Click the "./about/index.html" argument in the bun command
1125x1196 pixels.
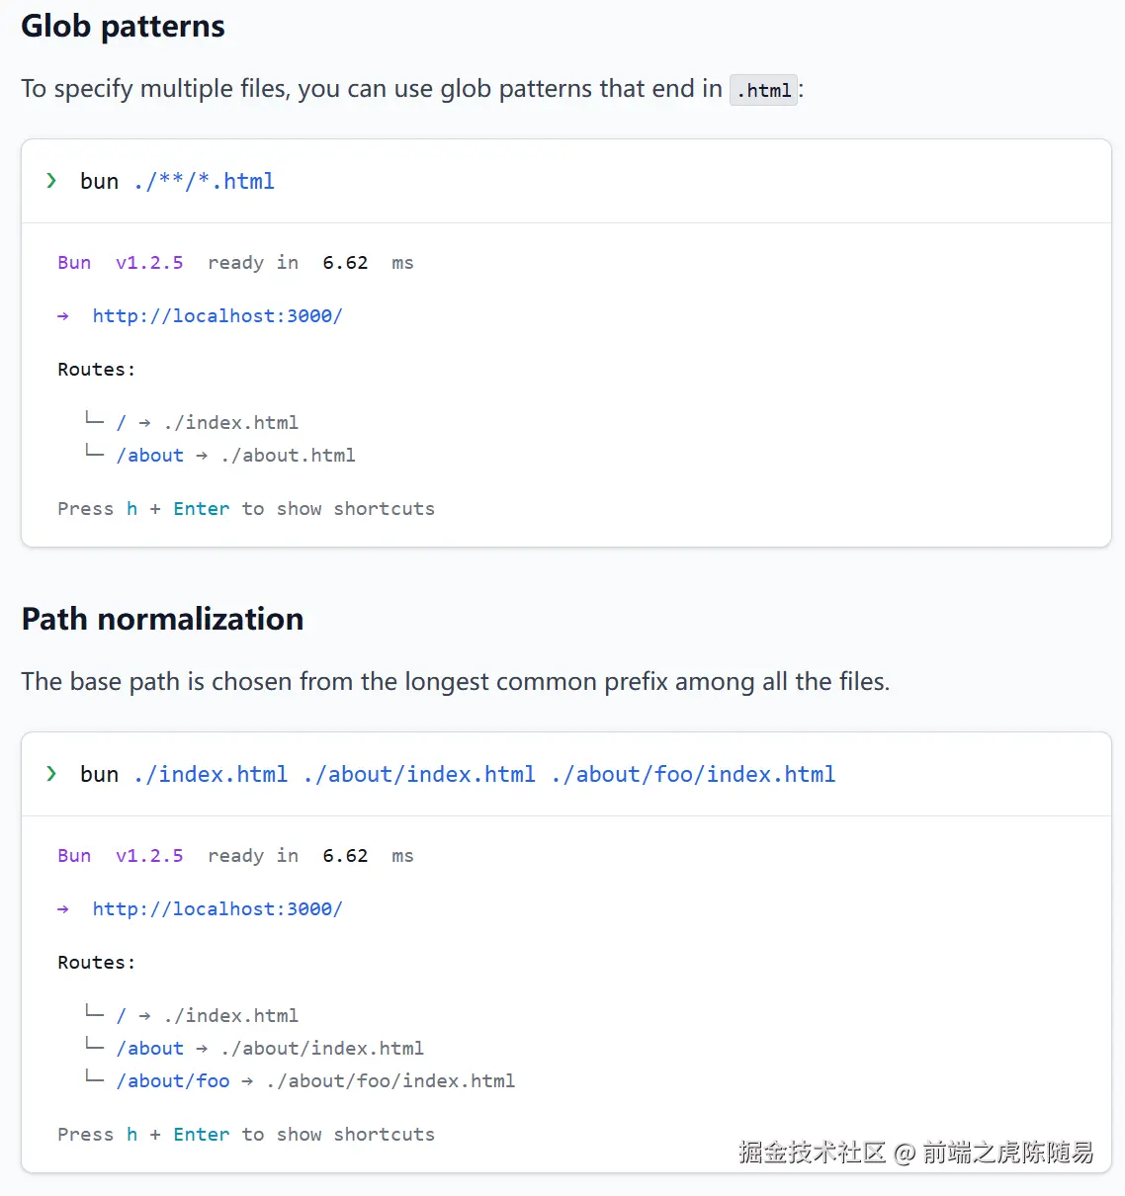[x=420, y=775]
